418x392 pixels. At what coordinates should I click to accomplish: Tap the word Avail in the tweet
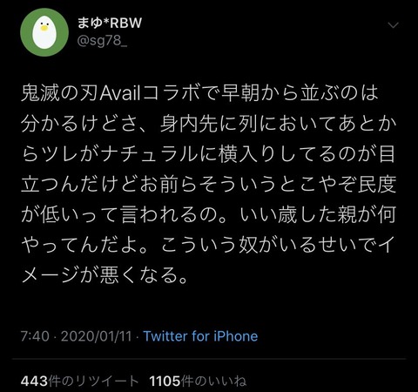coord(120,93)
